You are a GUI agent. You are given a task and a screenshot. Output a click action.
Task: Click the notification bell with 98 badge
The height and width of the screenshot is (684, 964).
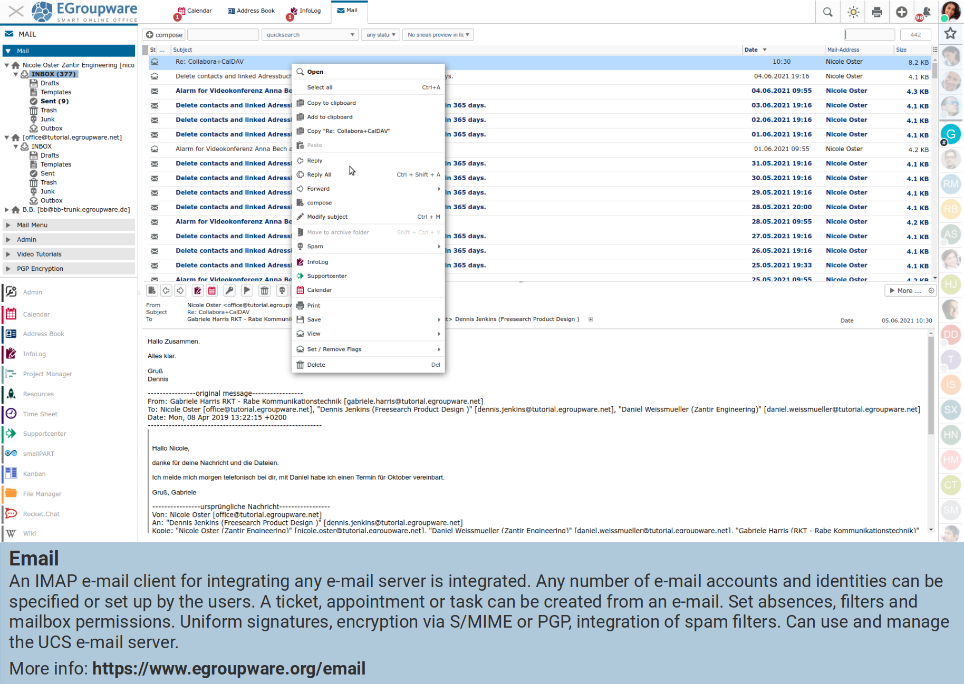926,13
